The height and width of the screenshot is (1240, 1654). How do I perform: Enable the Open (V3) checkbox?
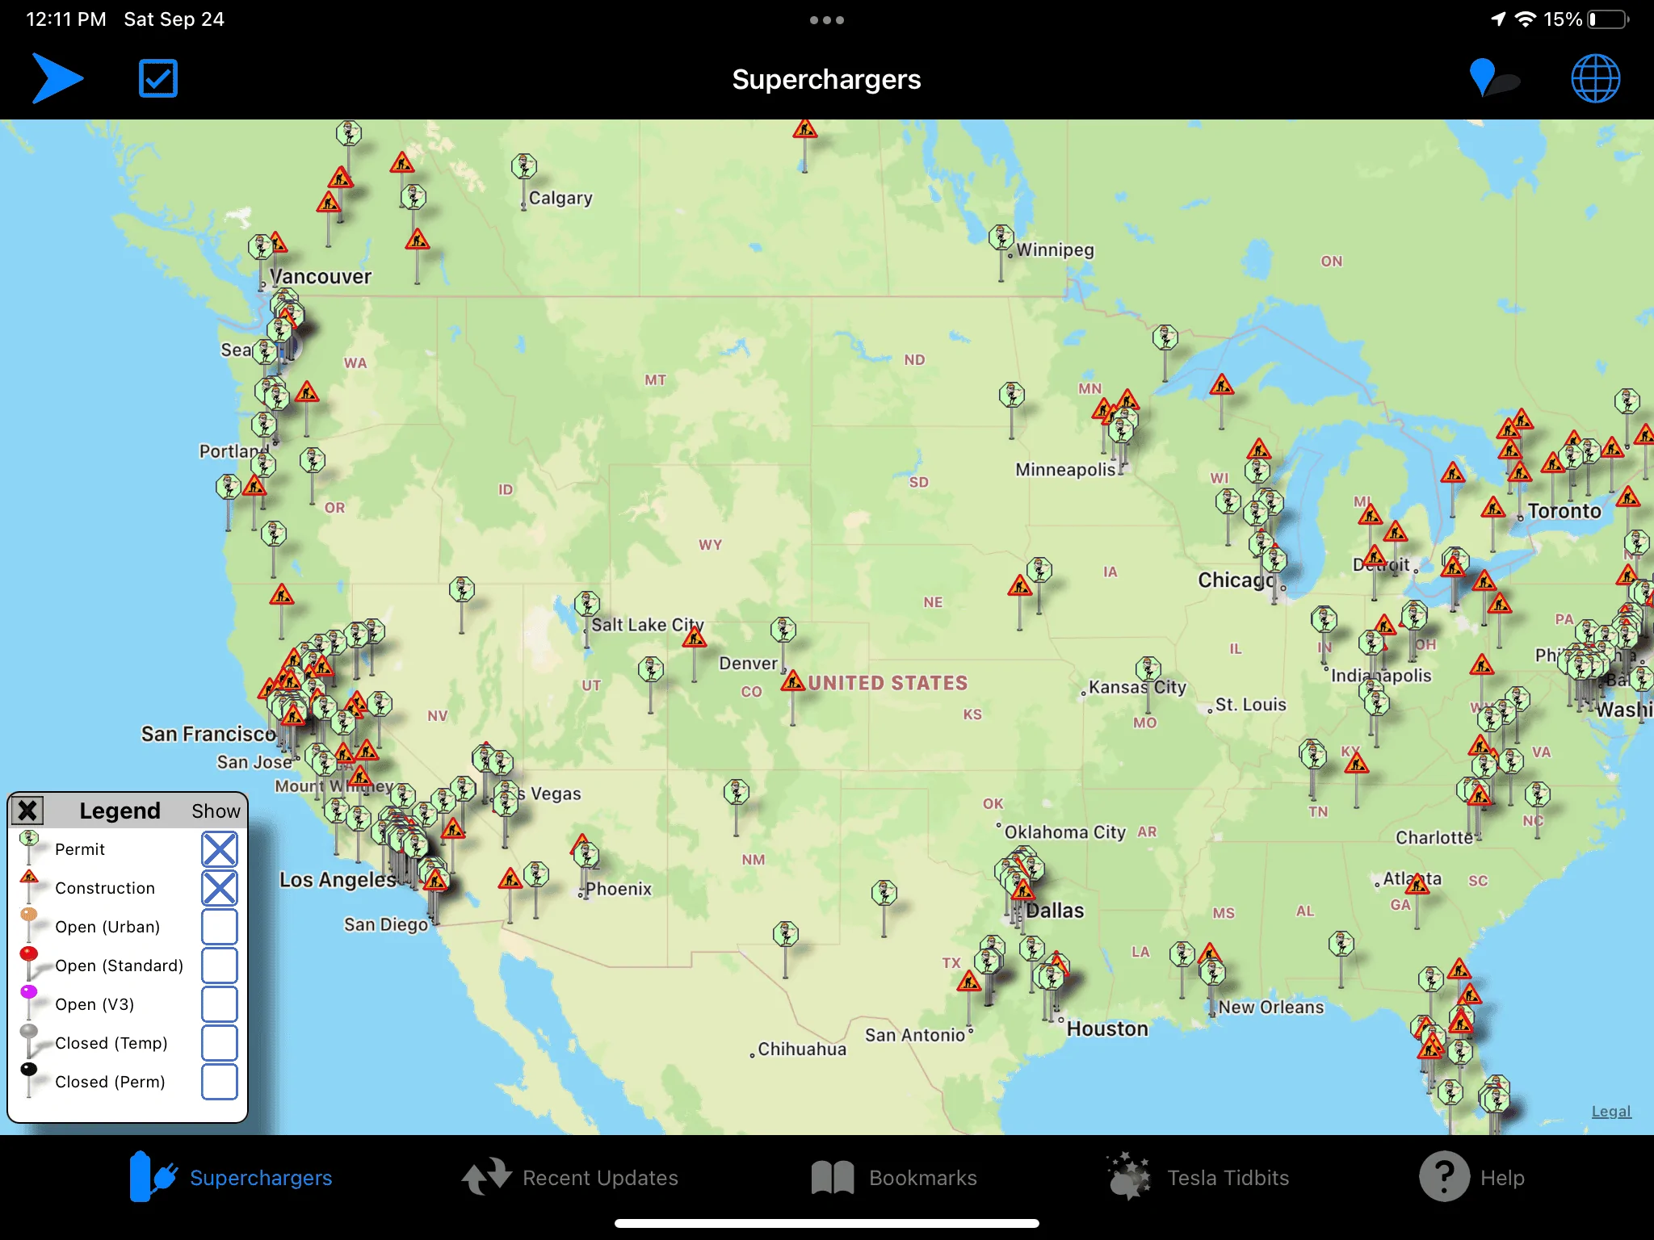click(x=220, y=1004)
